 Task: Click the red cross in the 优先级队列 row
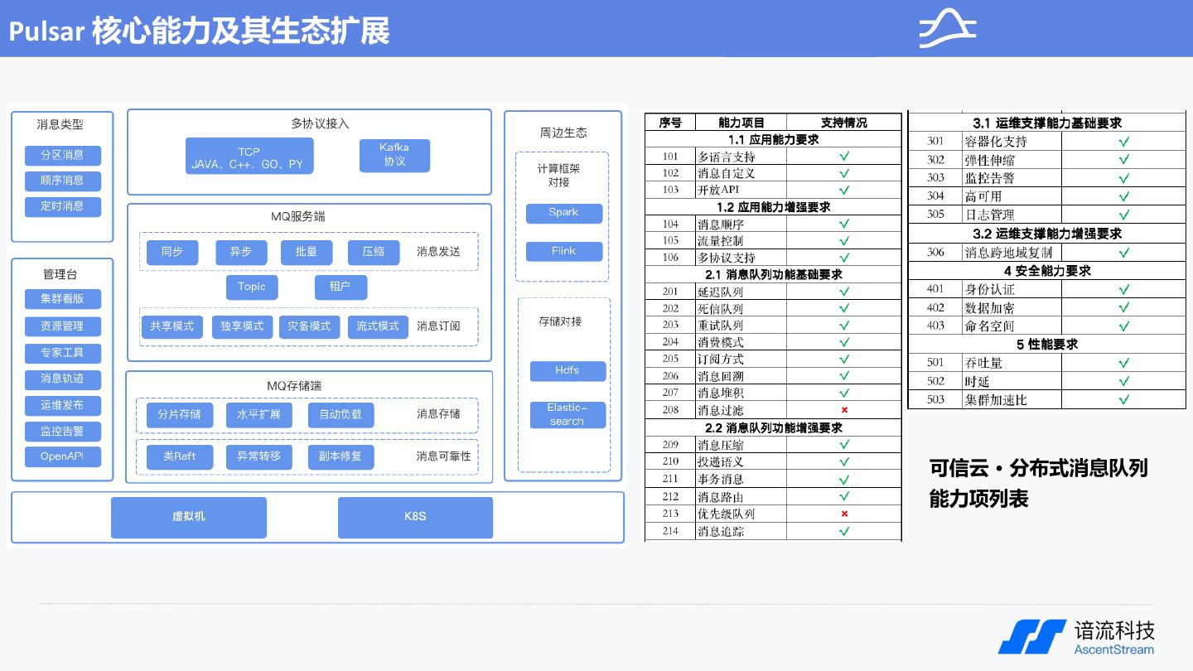point(844,514)
